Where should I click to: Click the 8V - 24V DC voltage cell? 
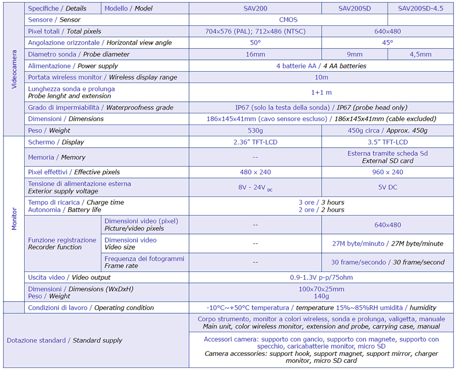click(x=255, y=187)
